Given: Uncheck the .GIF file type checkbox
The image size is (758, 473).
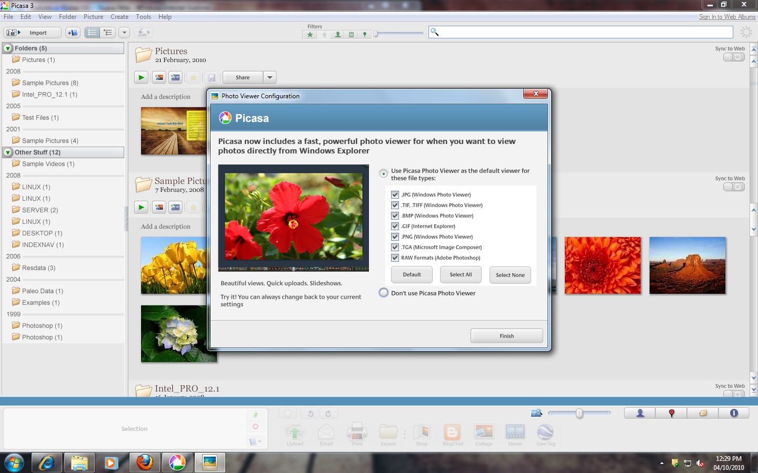Looking at the screenshot, I should click(395, 226).
